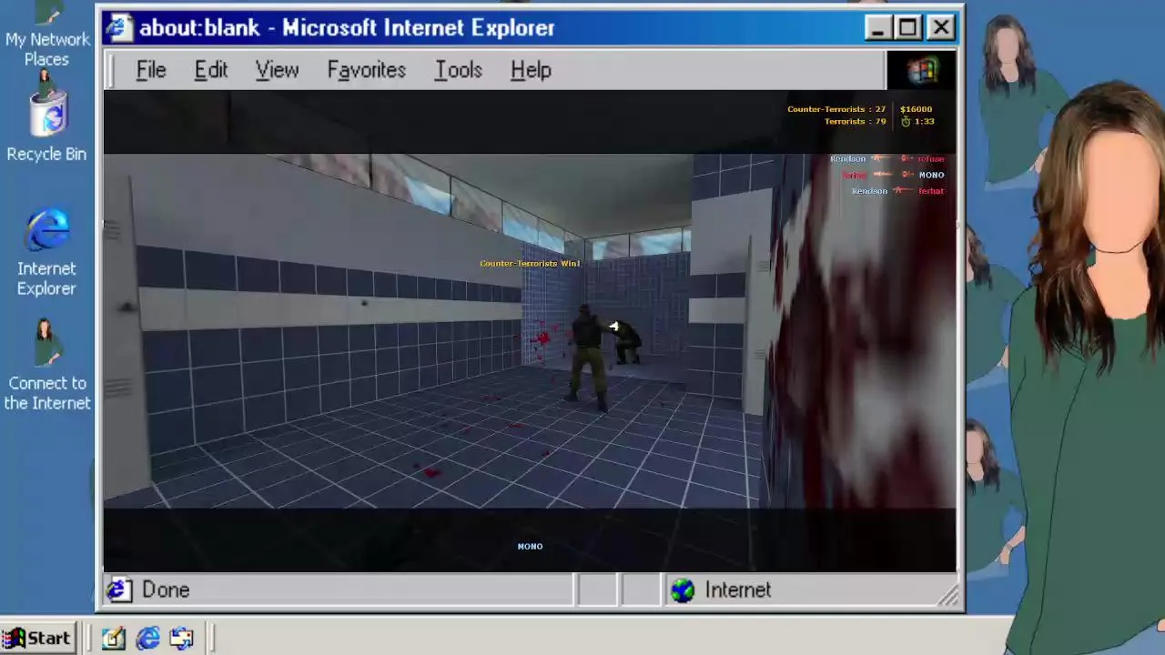
Task: Open the Help menu
Action: pos(531,70)
